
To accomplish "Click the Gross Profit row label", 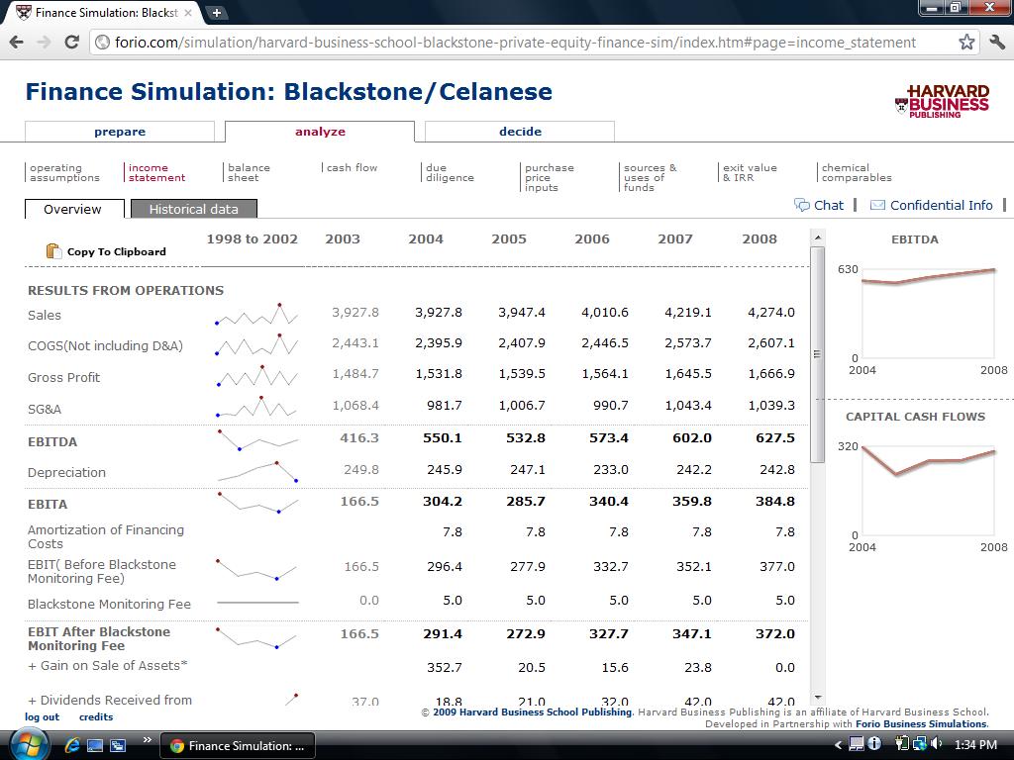I will pyautogui.click(x=63, y=377).
